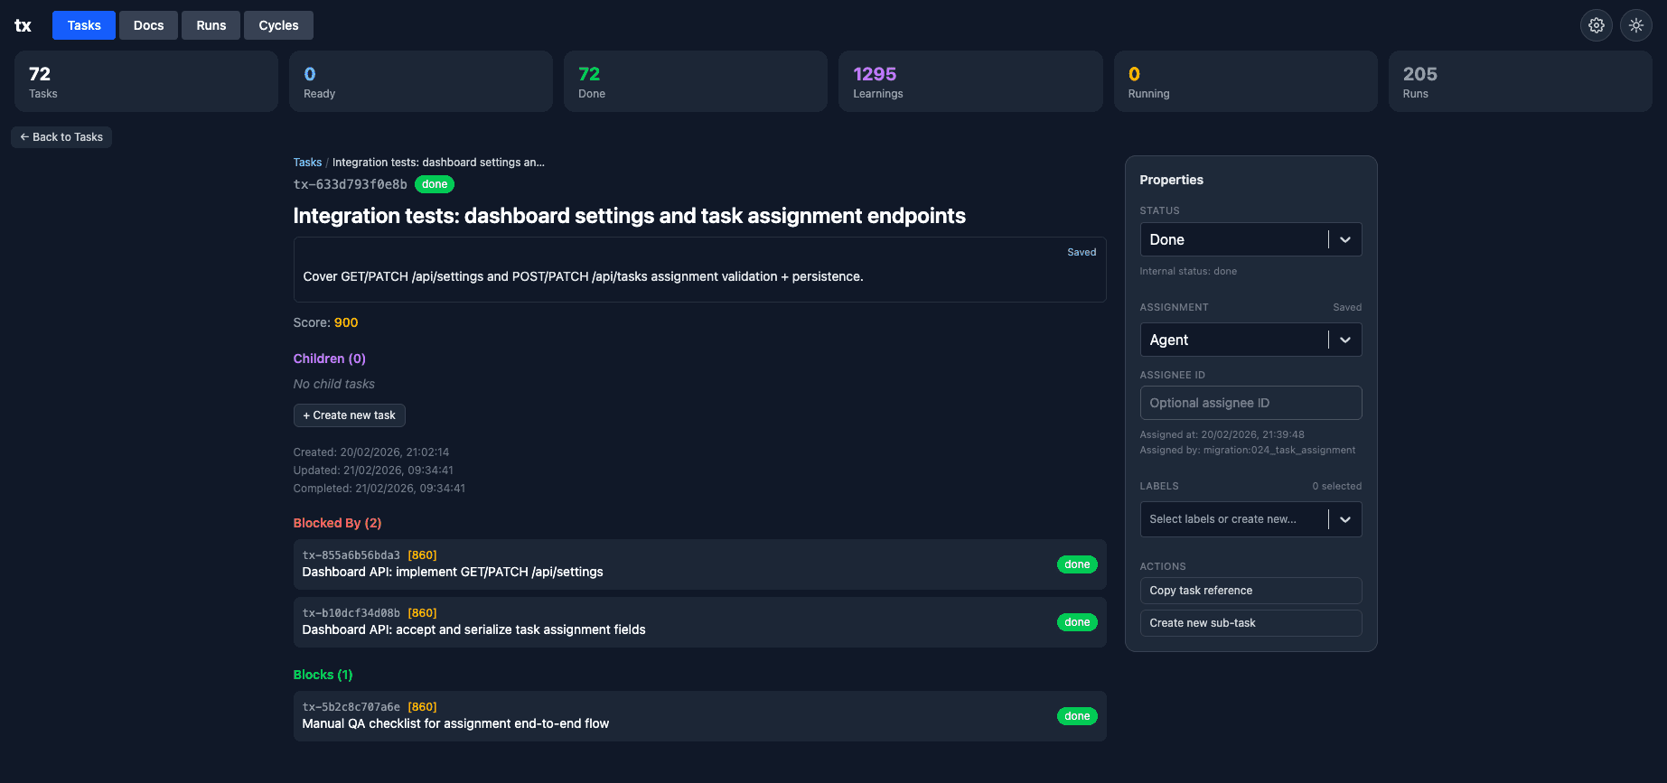Click the Internal status: done text

click(x=1188, y=271)
